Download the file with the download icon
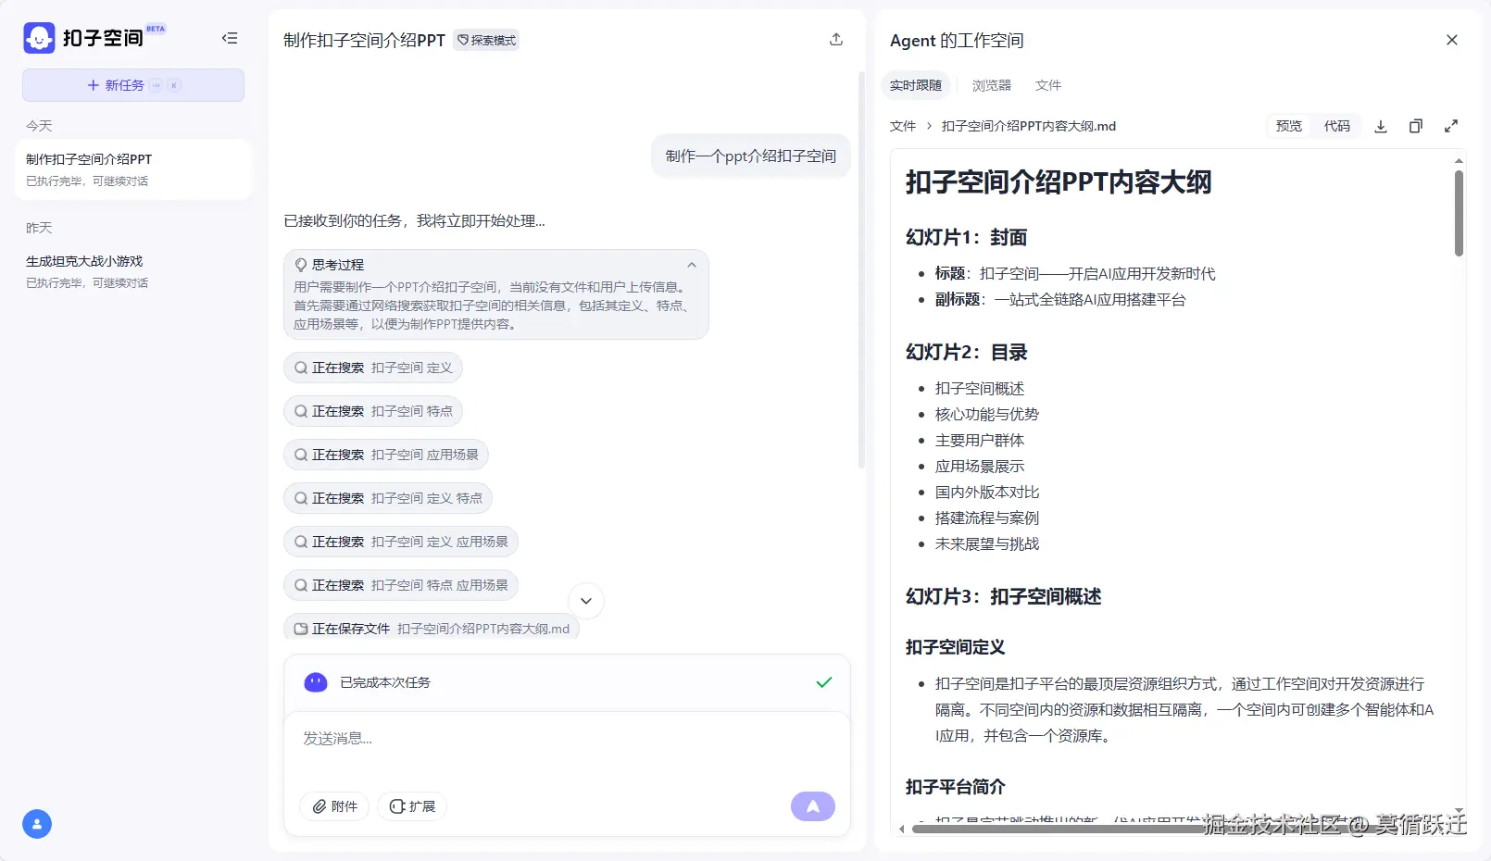Image resolution: width=1491 pixels, height=861 pixels. tap(1381, 127)
